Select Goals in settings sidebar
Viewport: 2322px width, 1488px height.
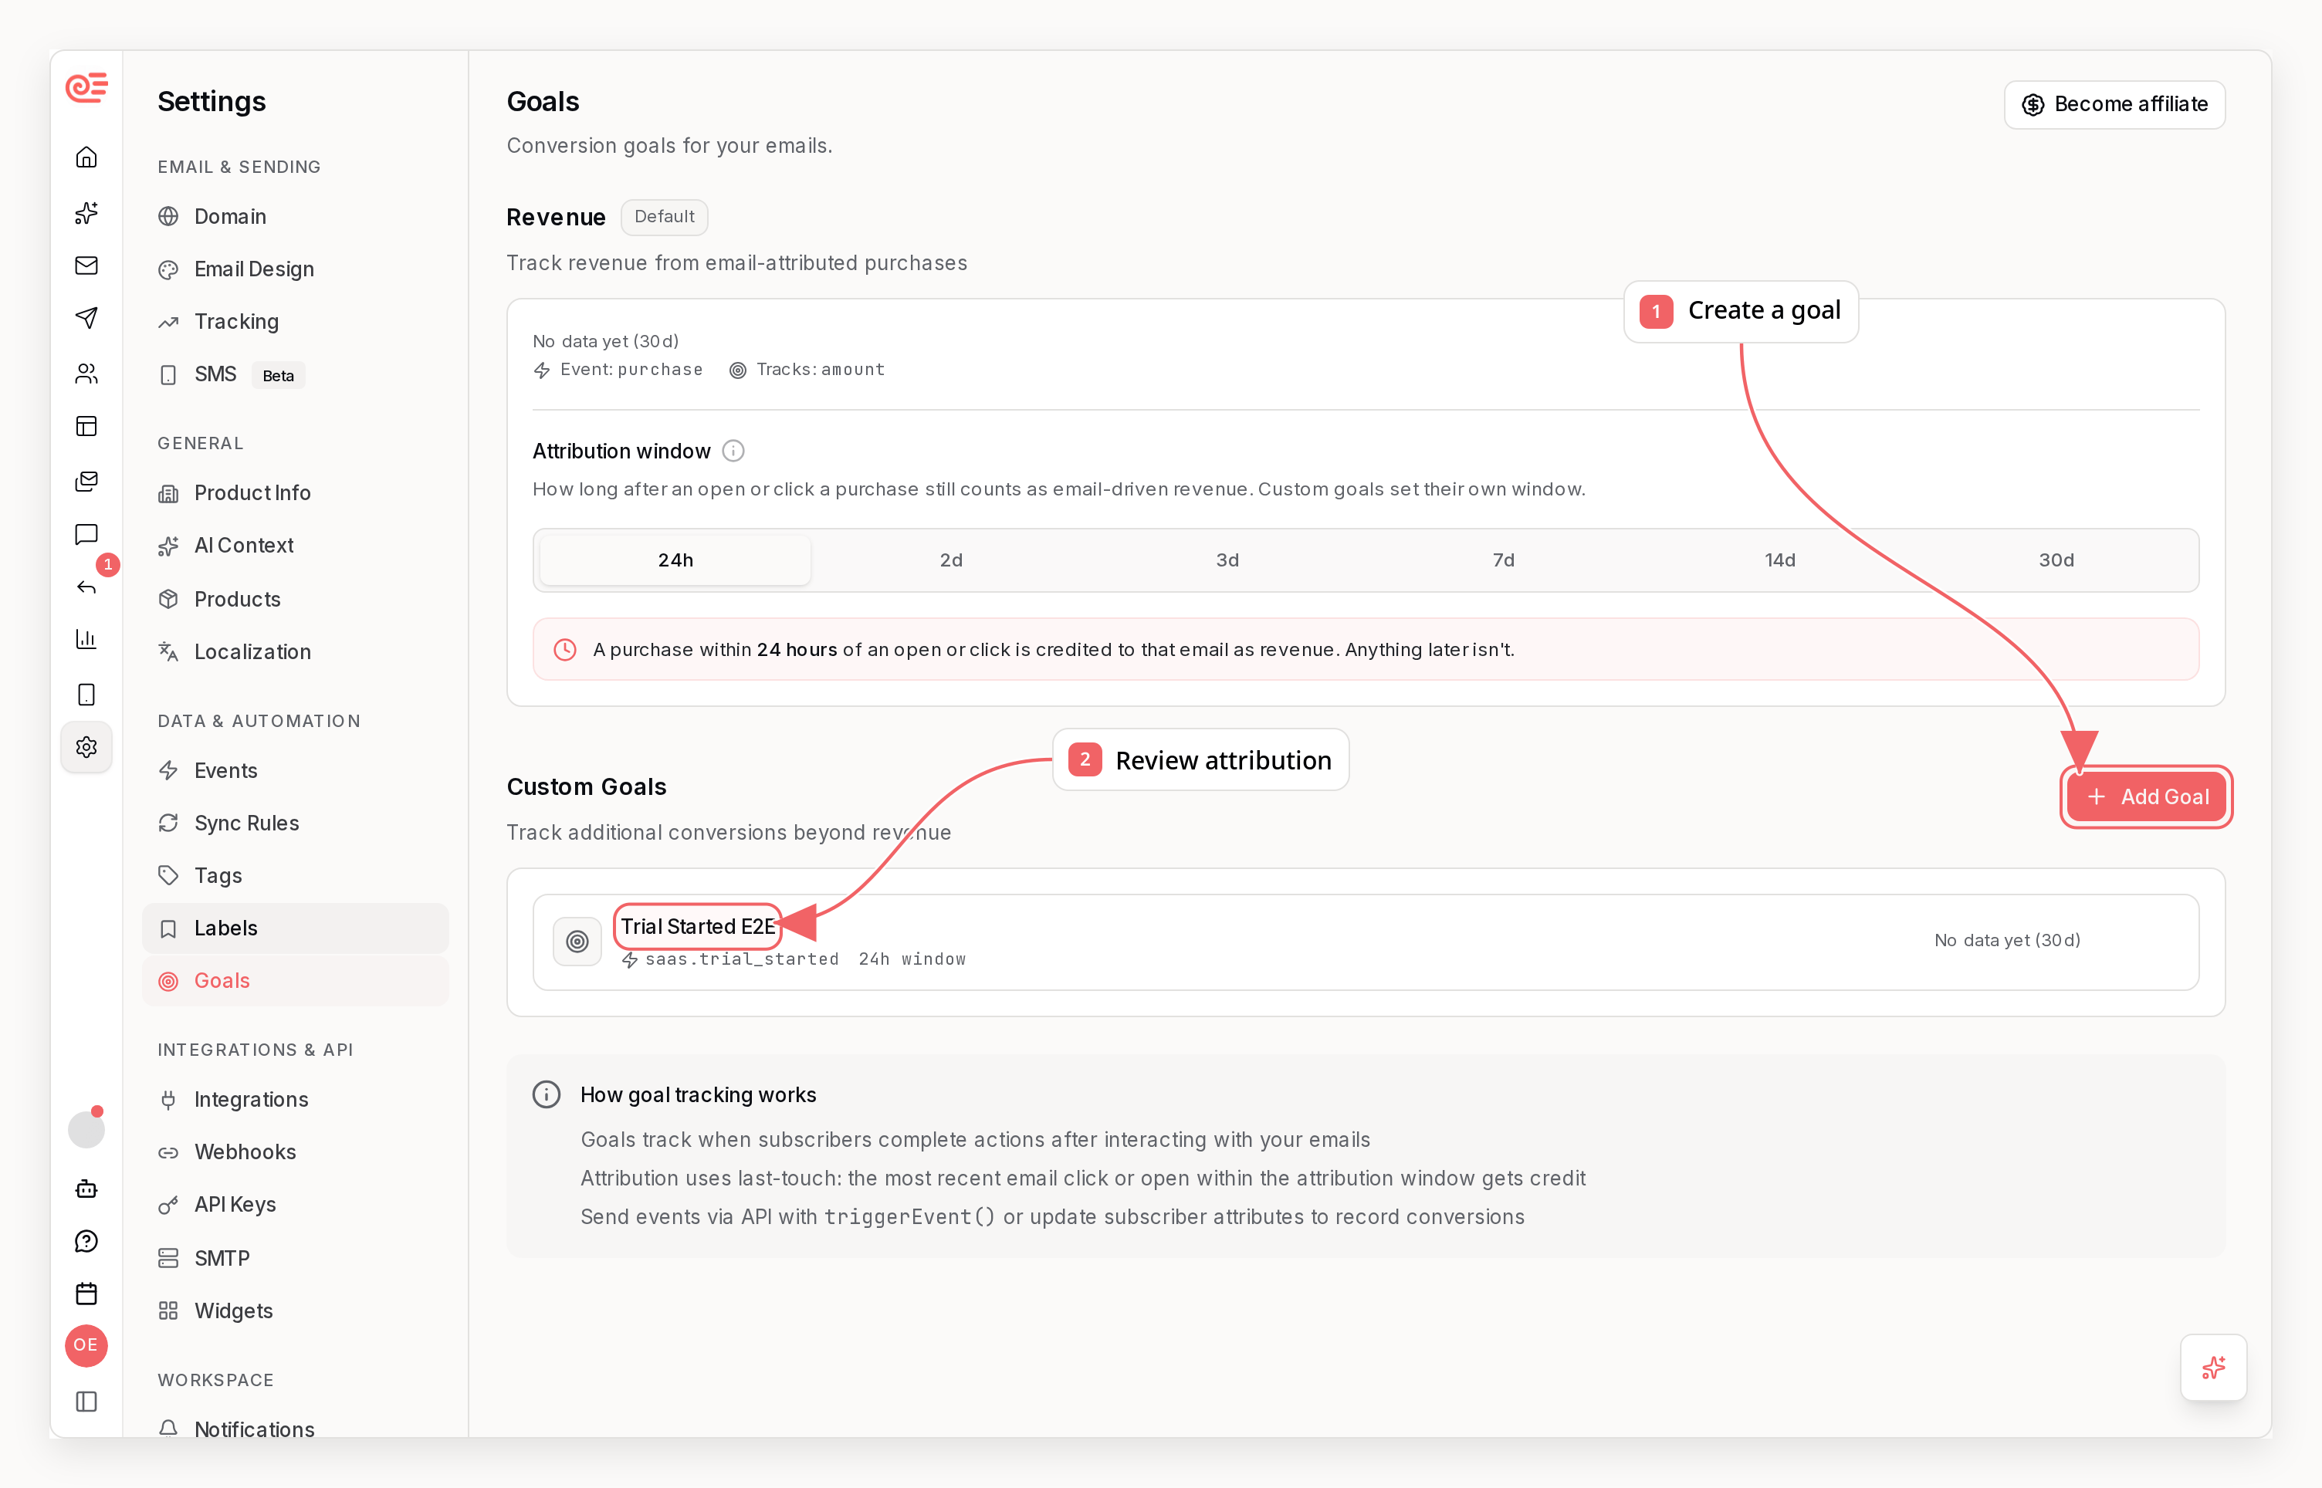296,981
